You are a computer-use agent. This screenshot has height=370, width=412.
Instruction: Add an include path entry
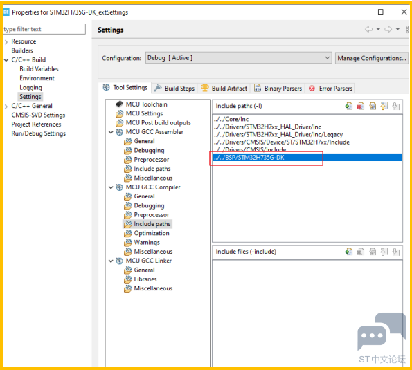(x=349, y=107)
